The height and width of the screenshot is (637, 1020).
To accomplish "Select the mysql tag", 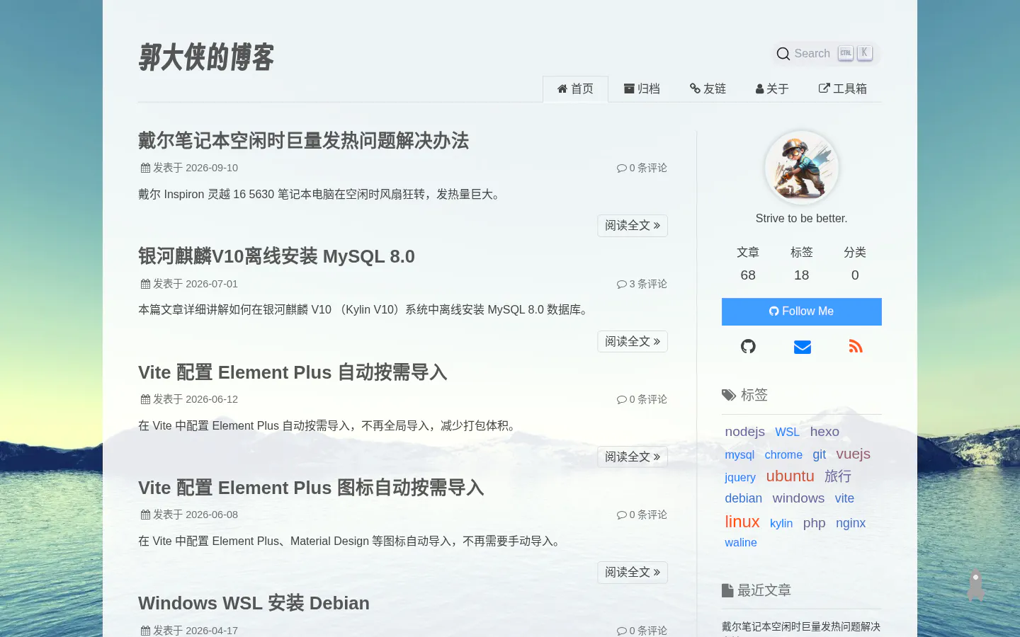I will point(739,455).
